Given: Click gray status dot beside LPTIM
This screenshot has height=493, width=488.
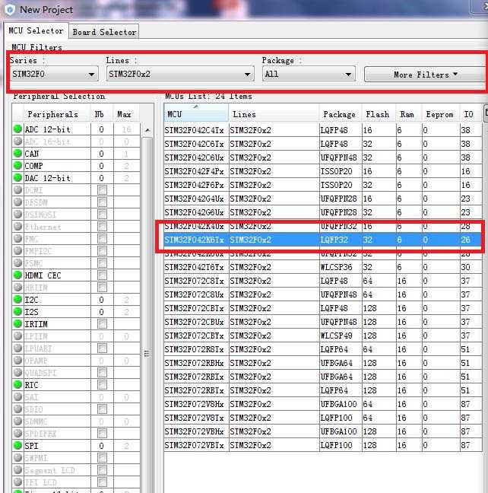Looking at the screenshot, I should click(18, 336).
